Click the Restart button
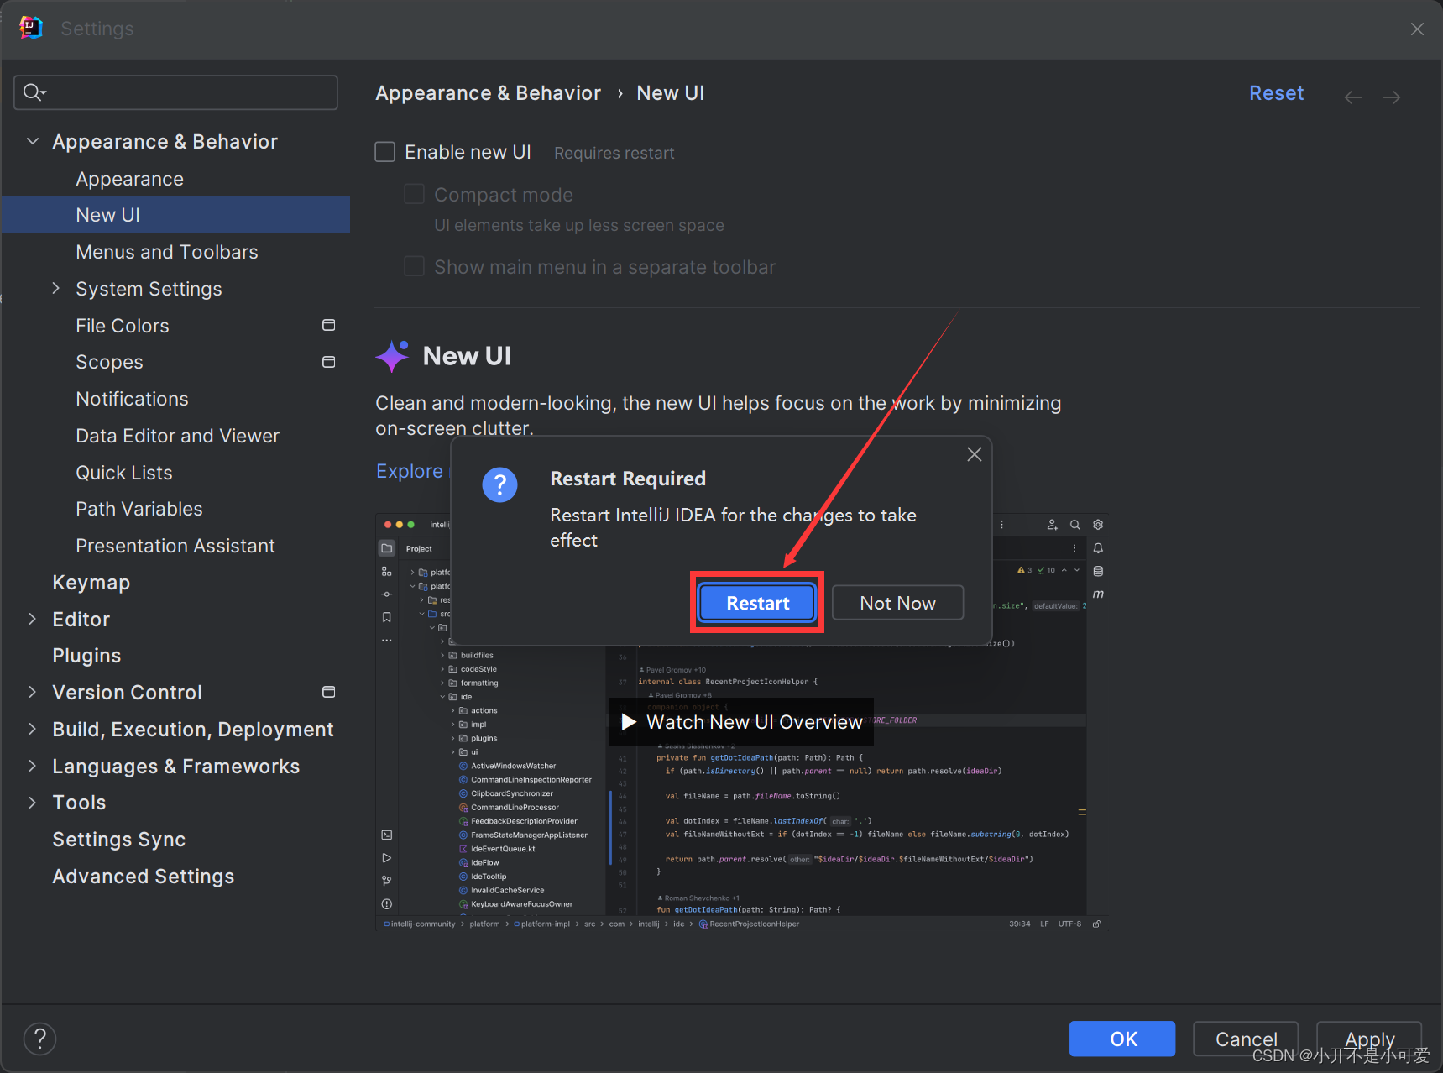 click(757, 603)
